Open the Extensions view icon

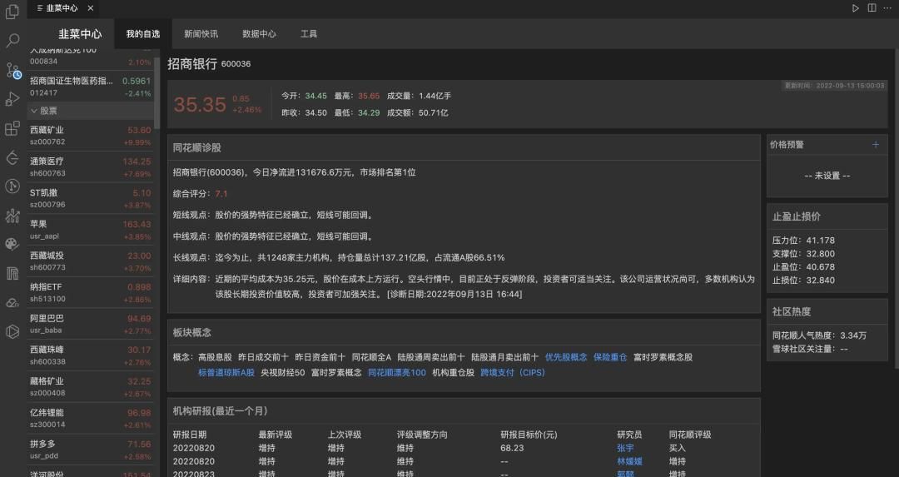coord(12,128)
